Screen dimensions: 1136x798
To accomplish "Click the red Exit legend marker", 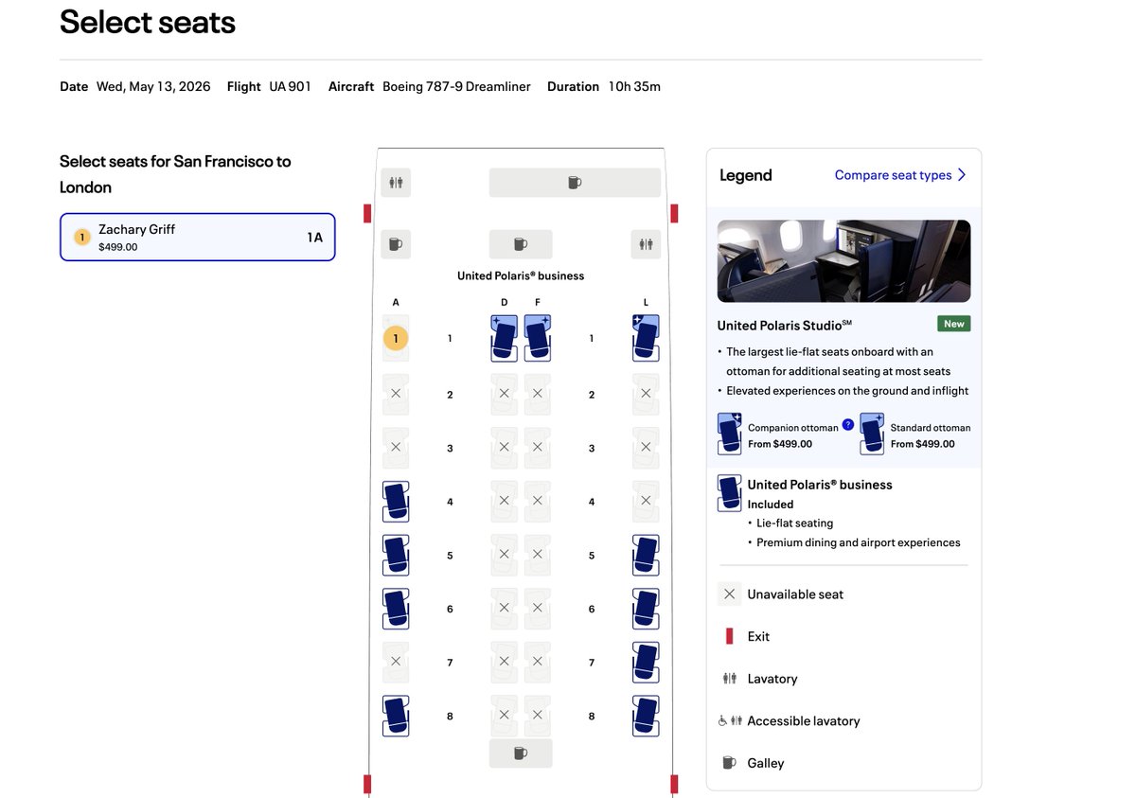I will point(729,636).
